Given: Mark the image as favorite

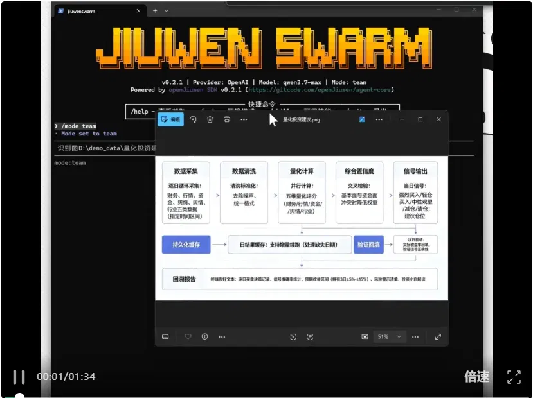Looking at the screenshot, I should (x=188, y=336).
